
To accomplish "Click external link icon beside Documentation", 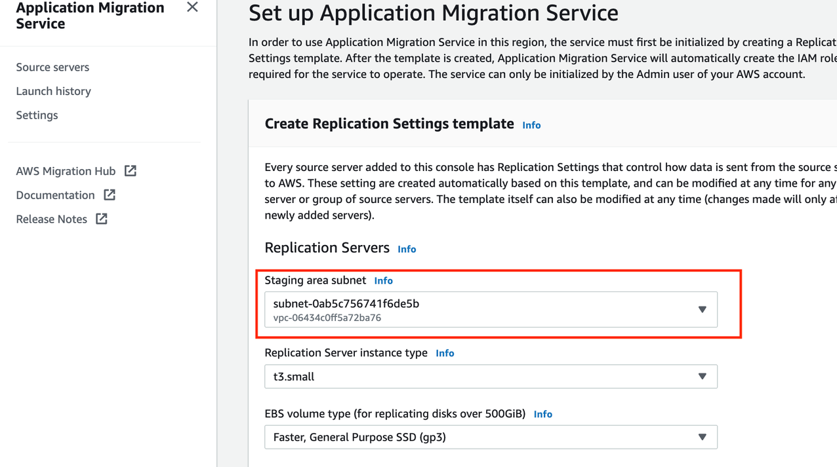I will pyautogui.click(x=110, y=195).
